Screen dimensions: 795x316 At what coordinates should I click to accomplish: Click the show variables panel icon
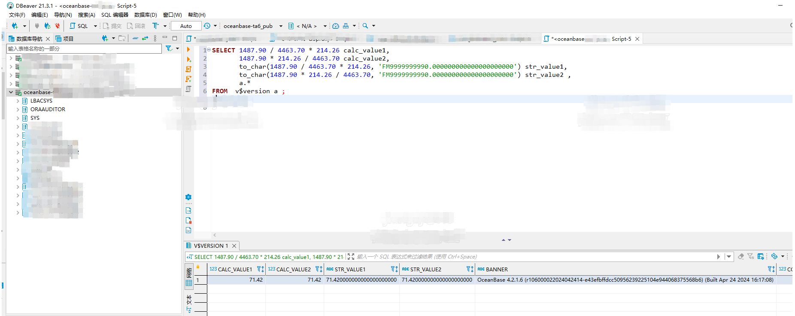tap(188, 230)
